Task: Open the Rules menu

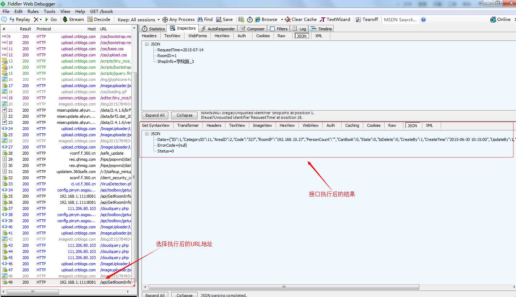Action: [33, 12]
